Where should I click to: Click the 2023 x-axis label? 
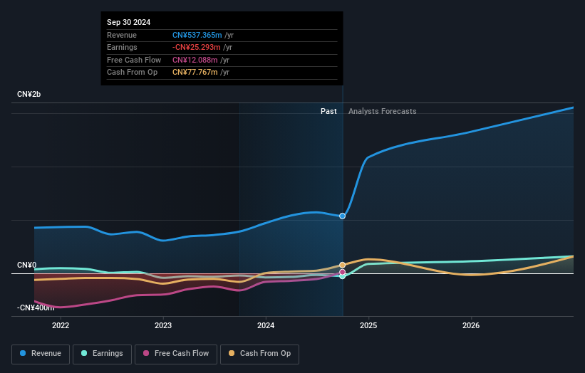tap(163, 325)
